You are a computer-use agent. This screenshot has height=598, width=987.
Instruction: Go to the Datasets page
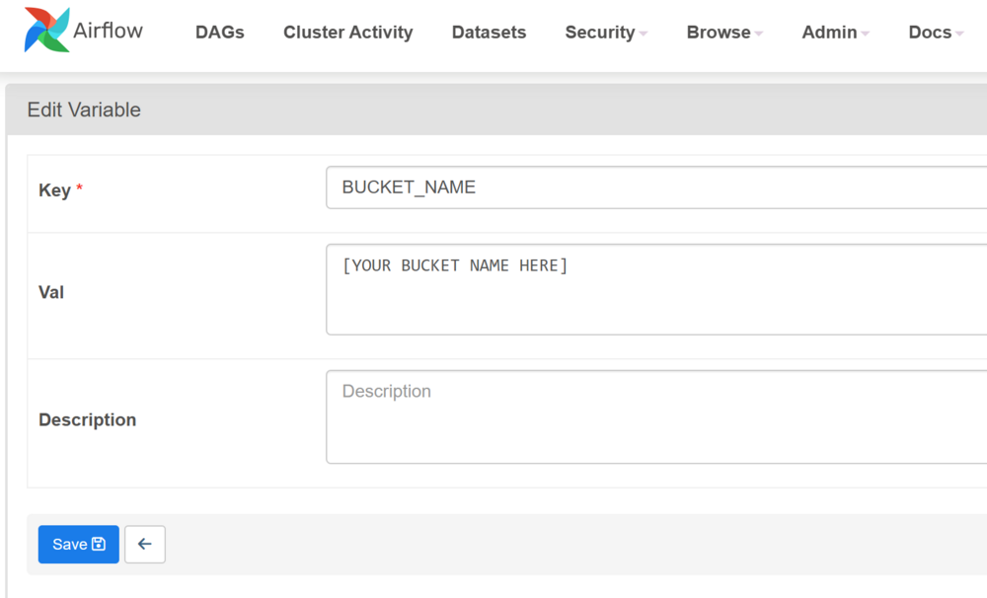pyautogui.click(x=489, y=33)
